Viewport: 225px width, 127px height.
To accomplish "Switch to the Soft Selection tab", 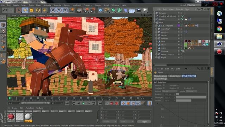I will pyautogui.click(x=189, y=76).
